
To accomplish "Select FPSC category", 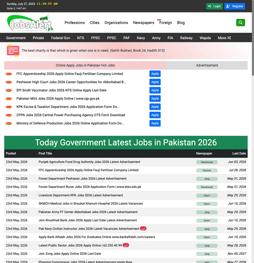I will [96, 38].
